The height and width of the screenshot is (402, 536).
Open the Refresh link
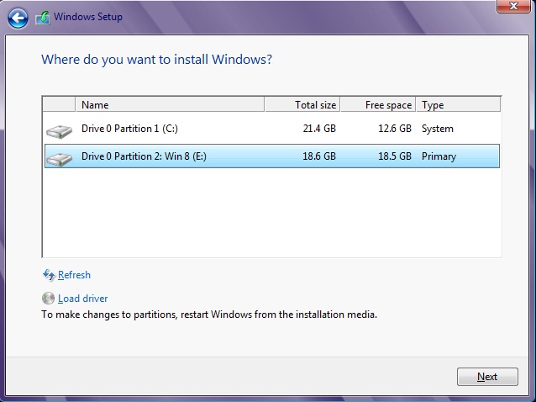(x=74, y=275)
